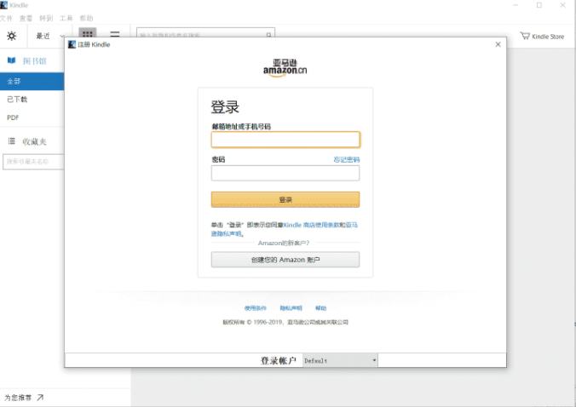Select 全部 in library sidebar
Image resolution: width=576 pixels, height=407 pixels.
click(x=32, y=81)
